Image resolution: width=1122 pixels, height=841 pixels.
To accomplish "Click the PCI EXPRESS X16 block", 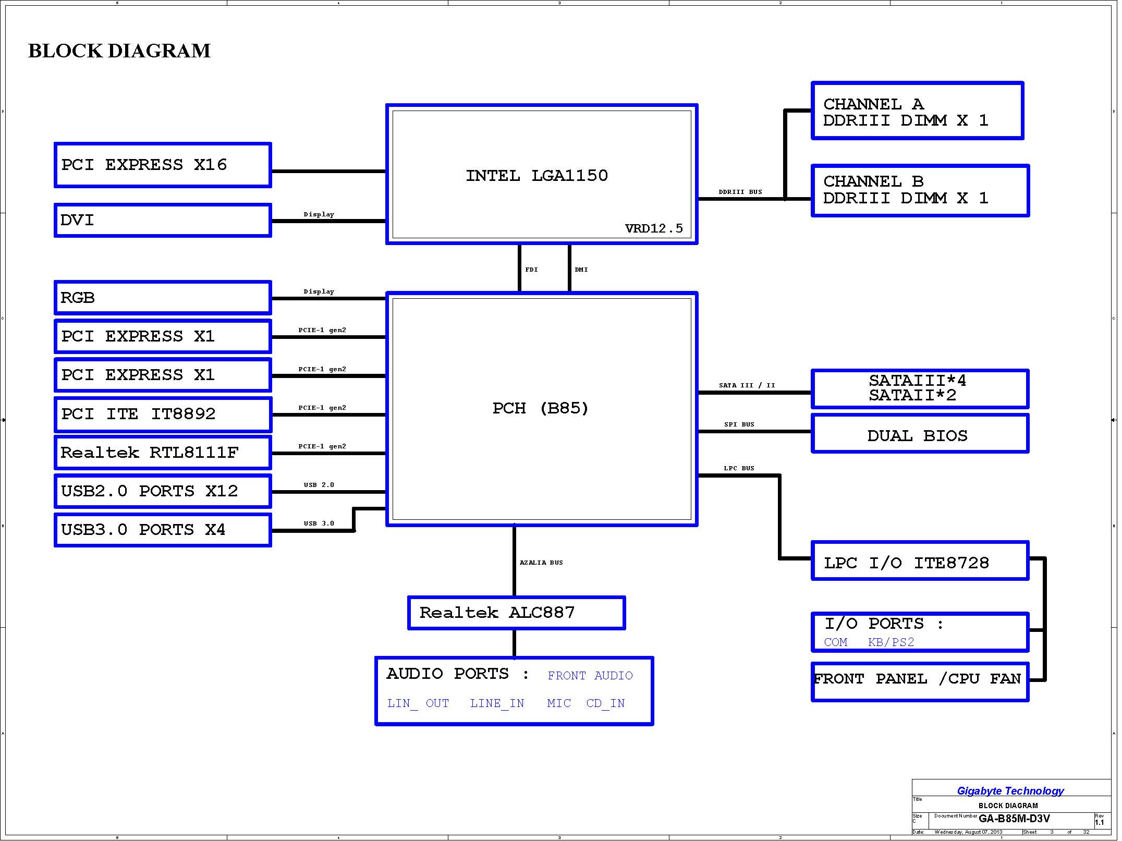I will (x=163, y=165).
